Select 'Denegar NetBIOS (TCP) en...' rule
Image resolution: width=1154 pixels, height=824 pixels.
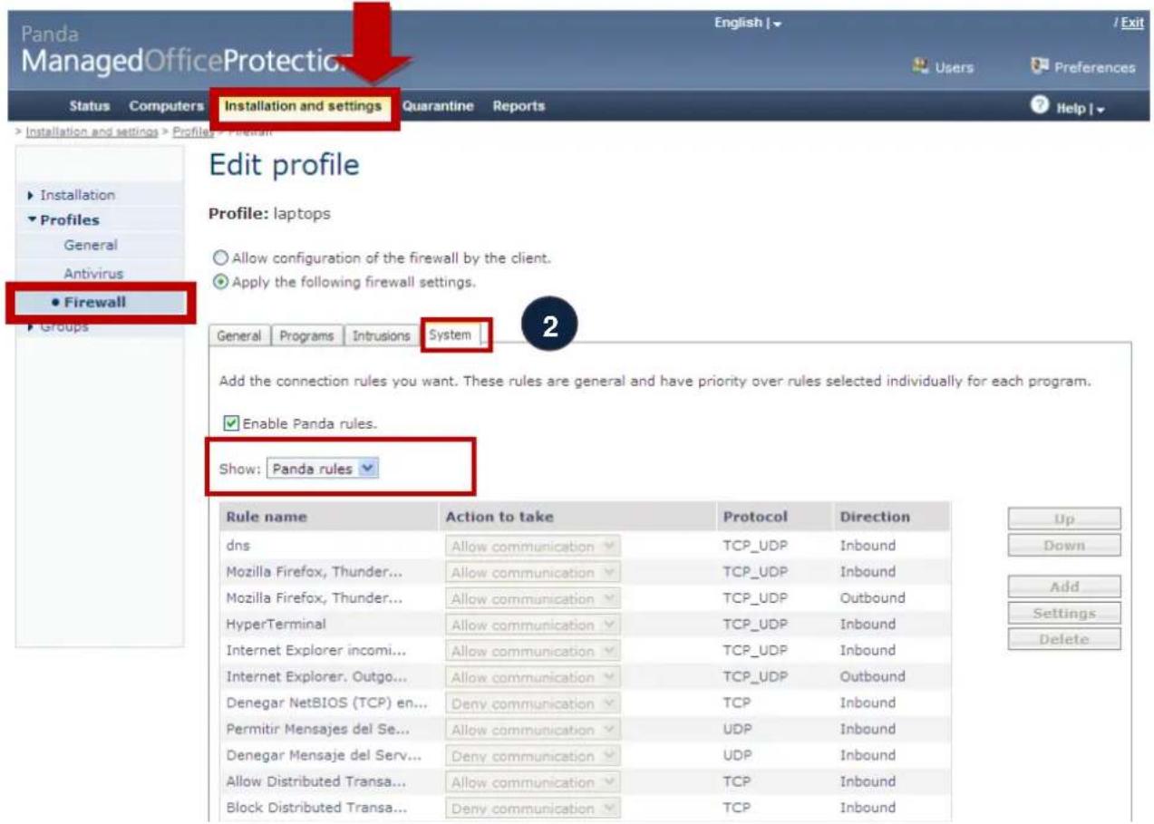click(x=326, y=703)
